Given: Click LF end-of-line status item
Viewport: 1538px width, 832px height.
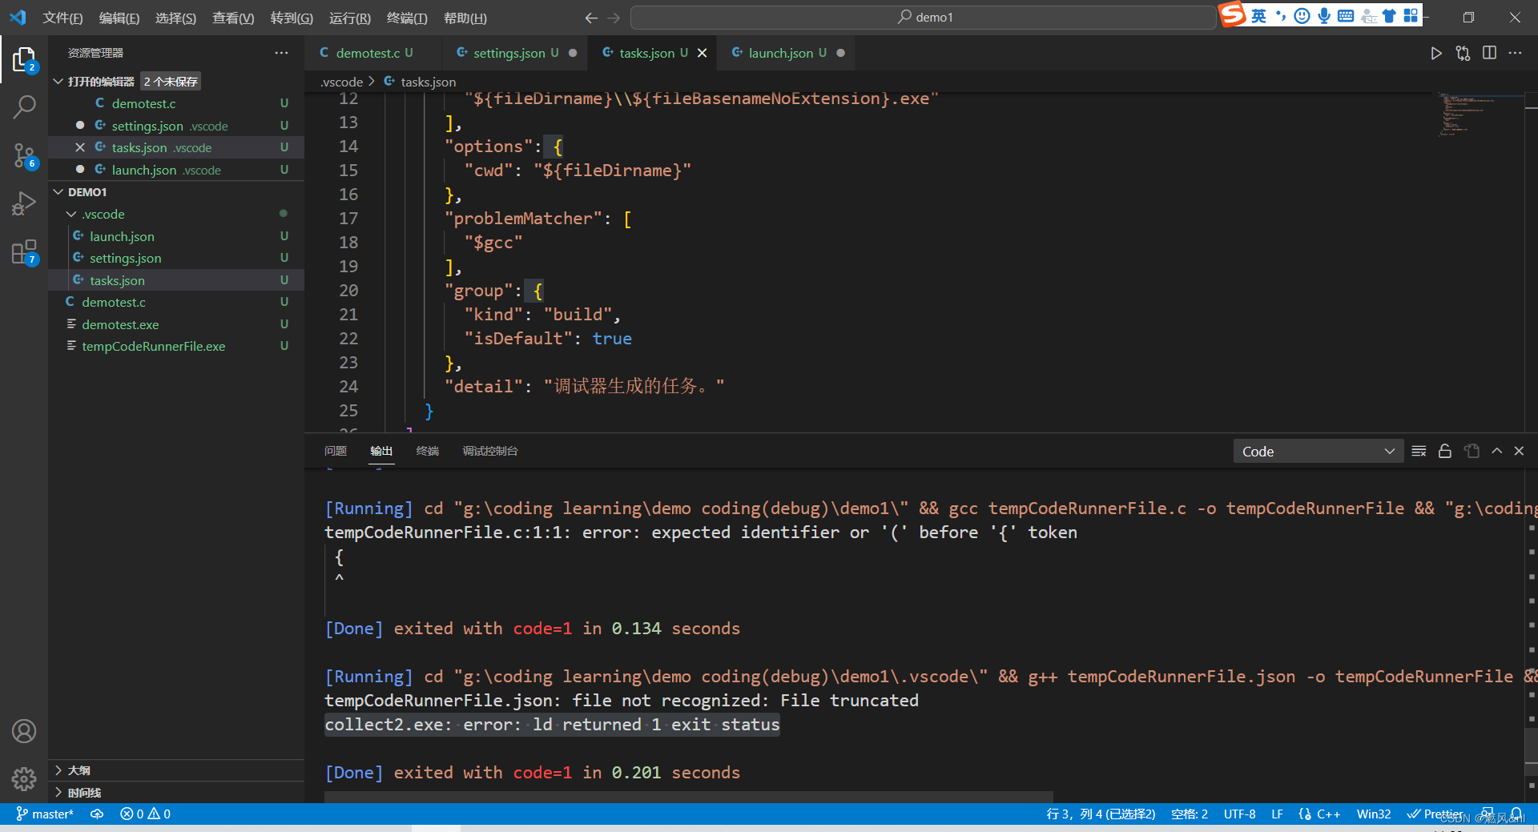Looking at the screenshot, I should click(1277, 814).
